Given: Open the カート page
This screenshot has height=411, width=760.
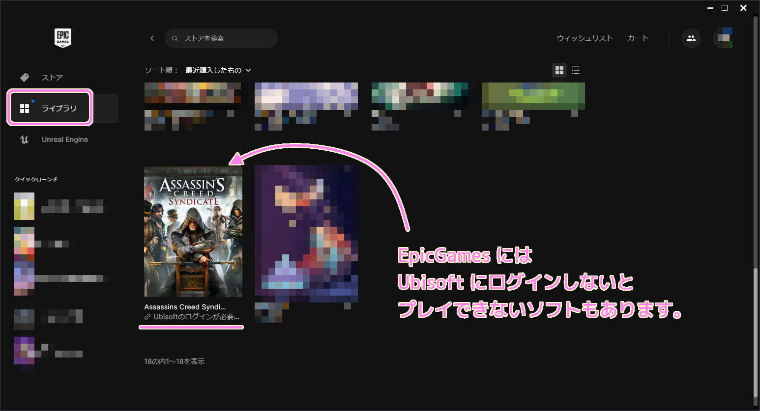Looking at the screenshot, I should point(638,38).
